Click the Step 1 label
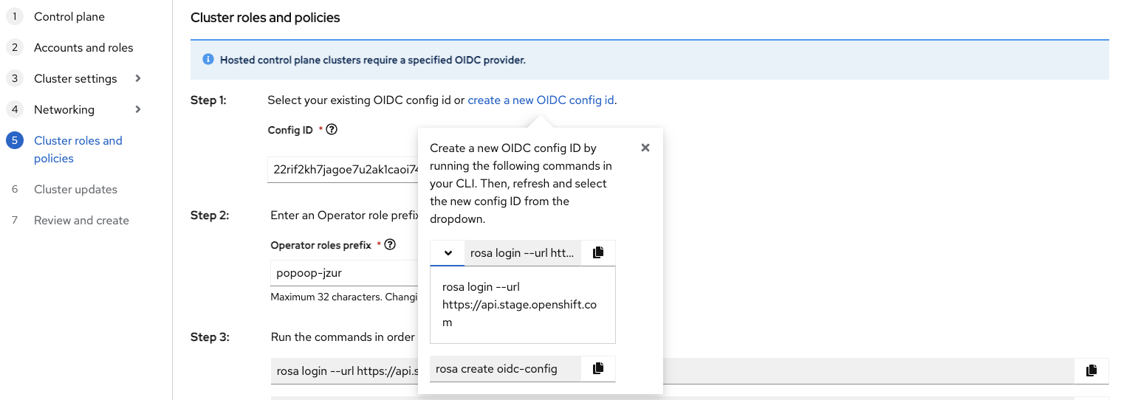 click(208, 100)
